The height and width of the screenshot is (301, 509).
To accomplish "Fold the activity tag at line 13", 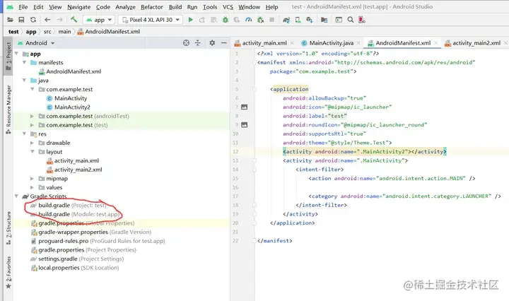I will (x=255, y=160).
